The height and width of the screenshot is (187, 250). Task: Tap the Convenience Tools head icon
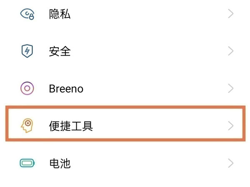(27, 125)
